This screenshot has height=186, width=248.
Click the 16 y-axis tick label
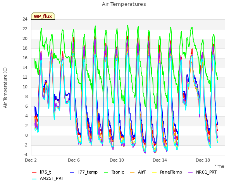pos(25,58)
